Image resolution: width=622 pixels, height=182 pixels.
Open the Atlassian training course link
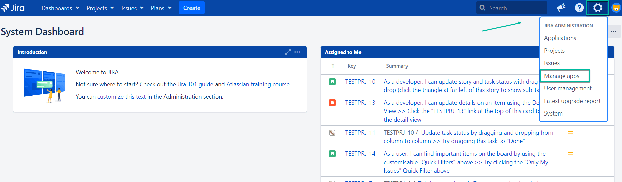[258, 84]
